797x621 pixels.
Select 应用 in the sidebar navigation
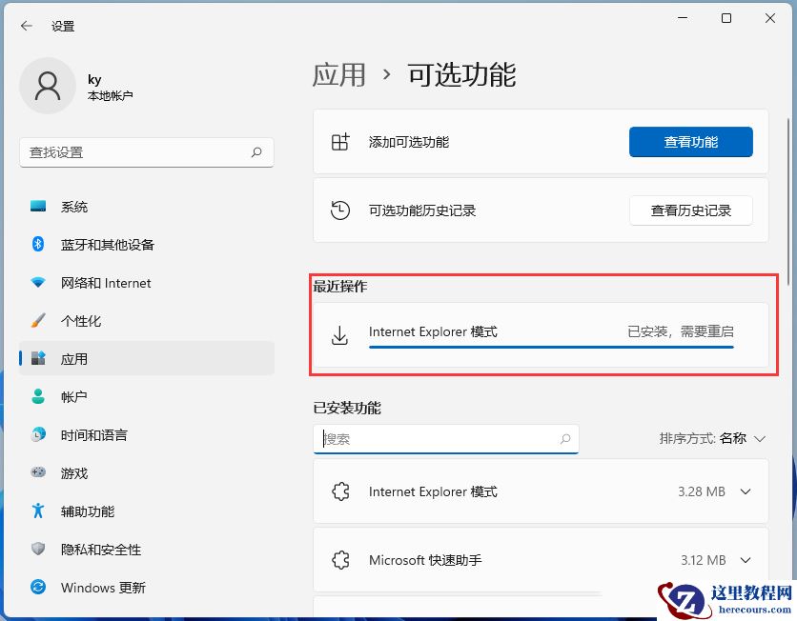click(x=76, y=359)
